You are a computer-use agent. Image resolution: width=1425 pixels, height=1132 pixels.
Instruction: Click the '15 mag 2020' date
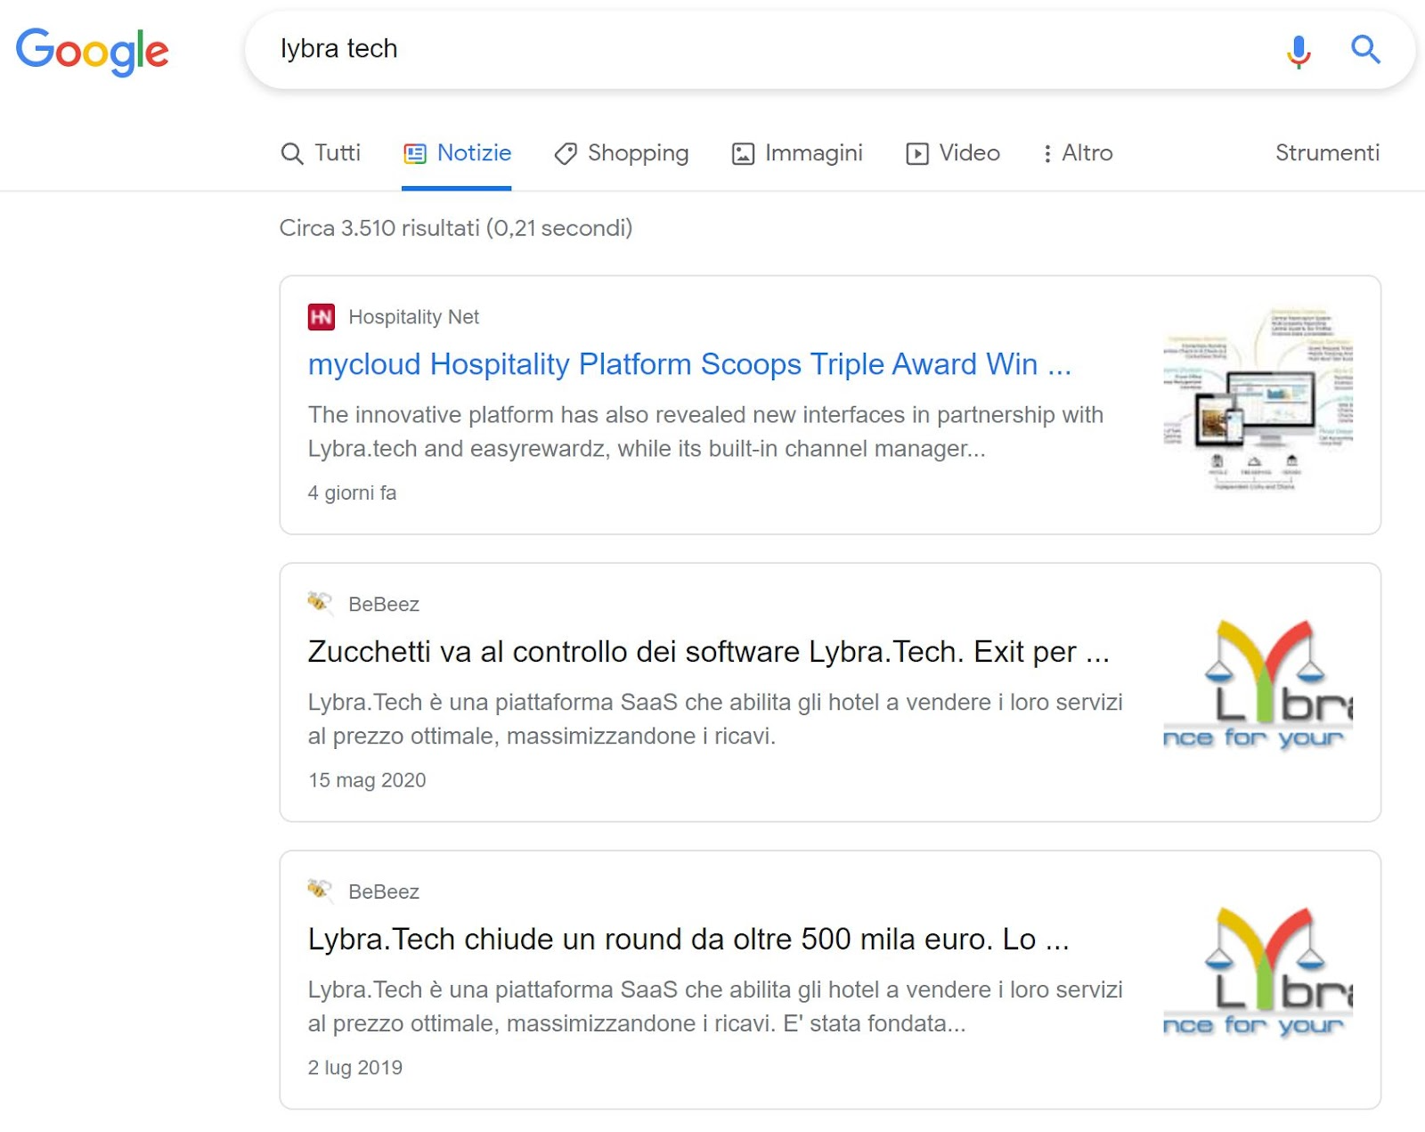tap(367, 780)
